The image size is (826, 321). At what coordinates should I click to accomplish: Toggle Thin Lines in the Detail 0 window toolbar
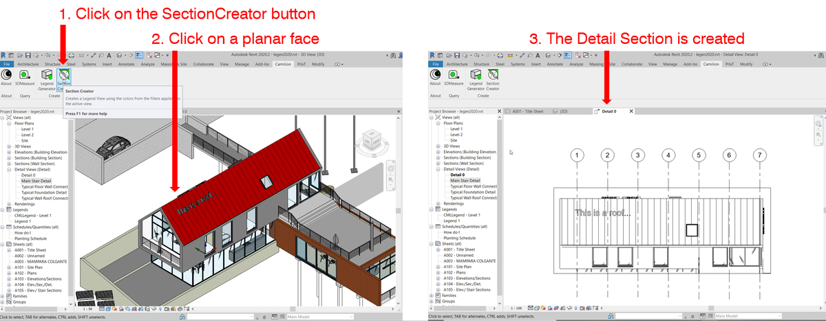(x=568, y=55)
